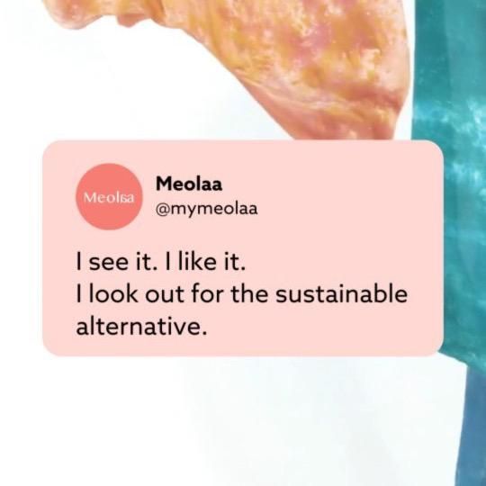486x486 pixels.
Task: Click the word "the" before sustainable
Action: coord(250,294)
